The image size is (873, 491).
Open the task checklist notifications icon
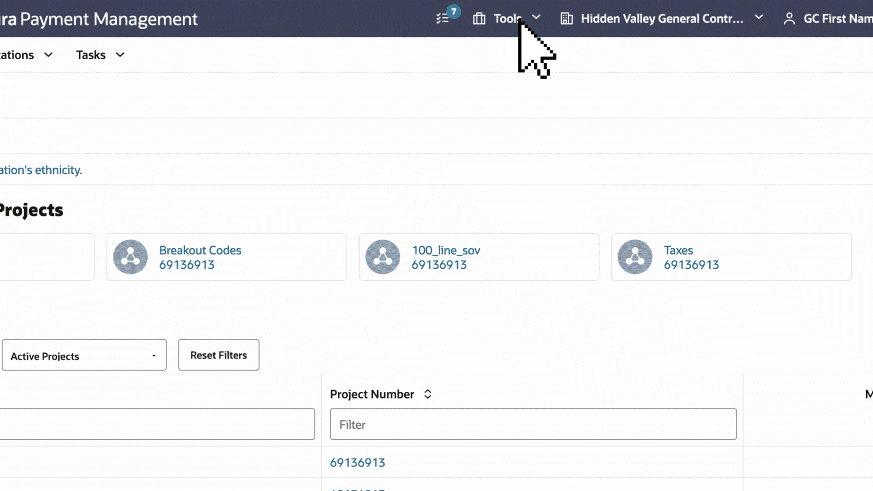(443, 19)
